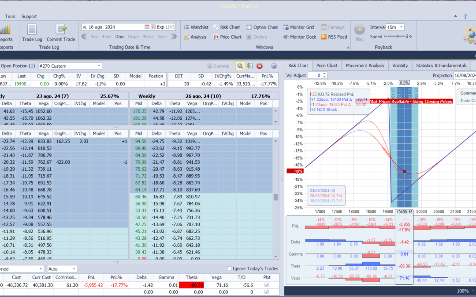476x297 pixels.
Task: Click the magnifier icon next to Commit
Action: 239,66
